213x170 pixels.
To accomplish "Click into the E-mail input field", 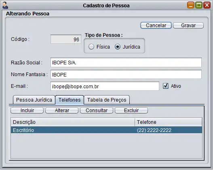I will [x=105, y=86].
